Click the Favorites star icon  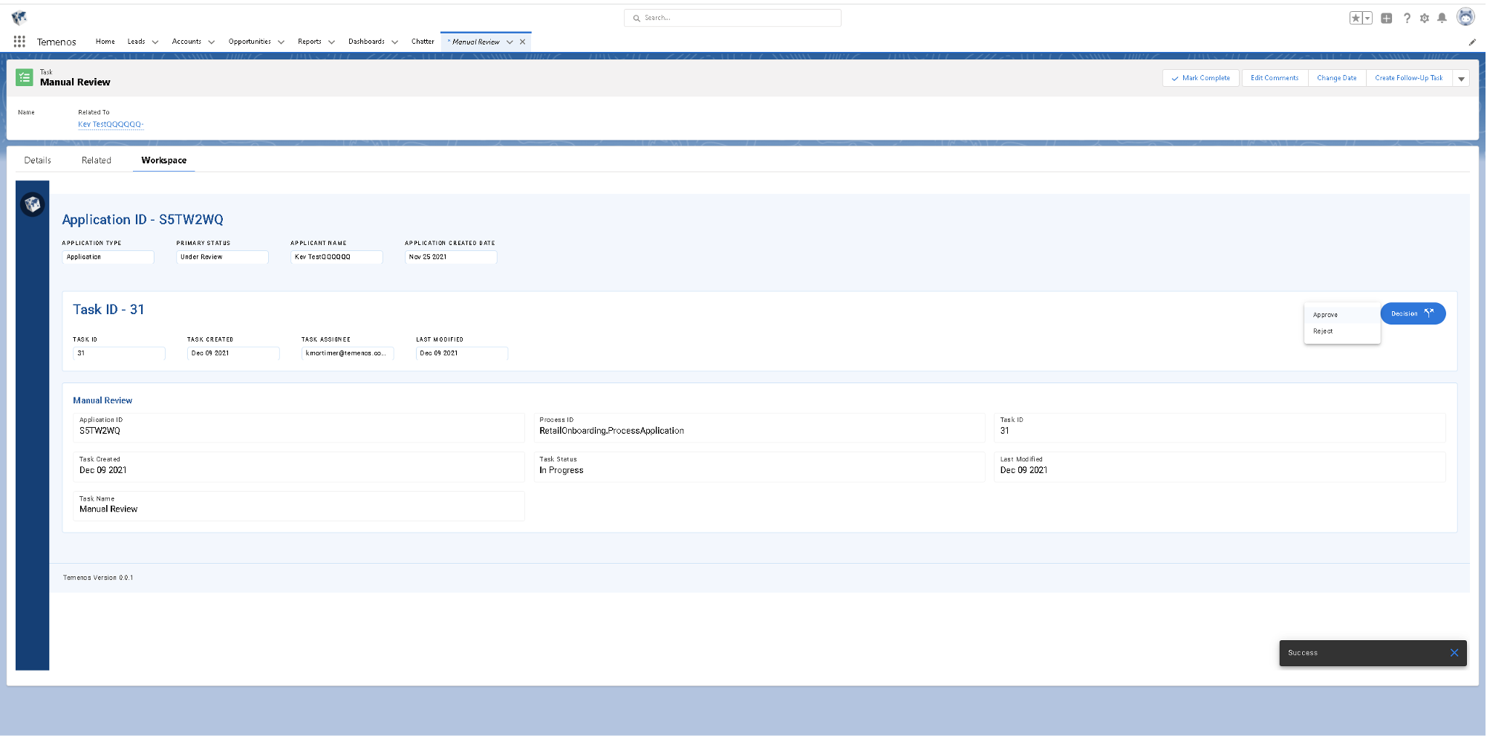(1356, 18)
